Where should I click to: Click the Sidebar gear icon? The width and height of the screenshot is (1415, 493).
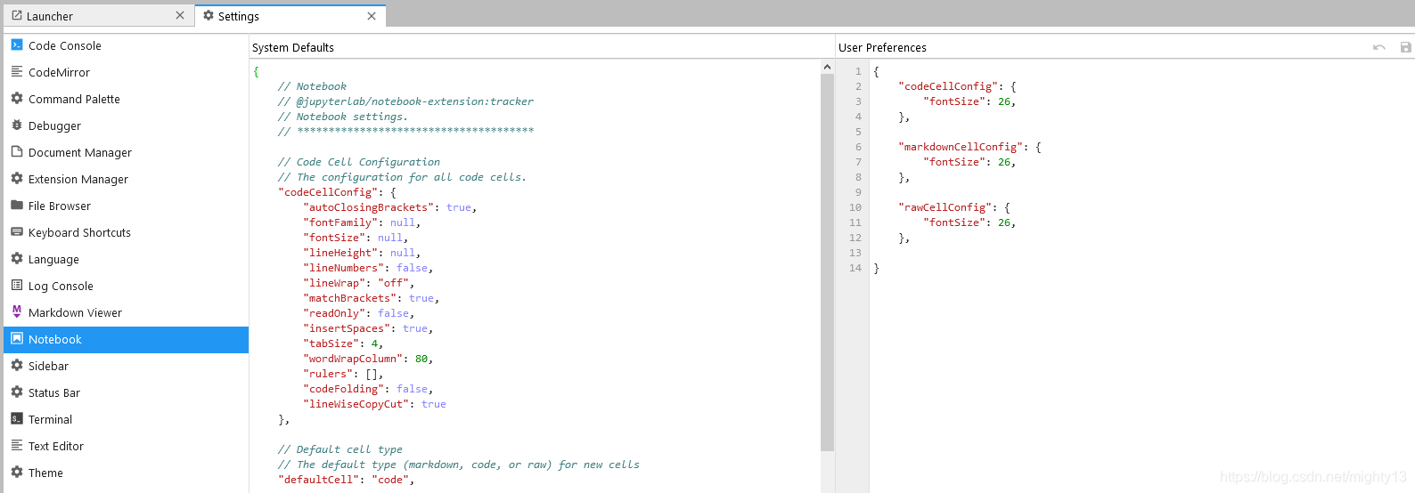(x=17, y=365)
